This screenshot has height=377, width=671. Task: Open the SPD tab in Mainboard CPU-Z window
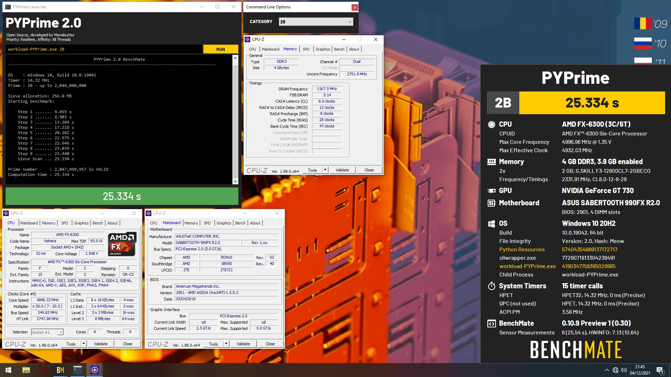pyautogui.click(x=207, y=223)
